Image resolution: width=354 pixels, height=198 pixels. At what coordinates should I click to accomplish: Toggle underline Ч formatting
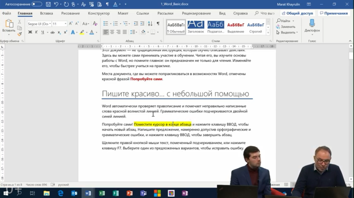point(42,32)
